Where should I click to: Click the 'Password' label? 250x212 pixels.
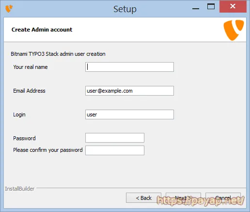[24, 138]
